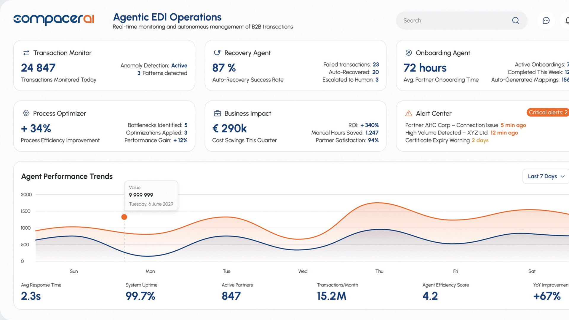Screen dimensions: 569x320
Task: Click the 24 847 transactions monitored figure
Action: click(38, 68)
